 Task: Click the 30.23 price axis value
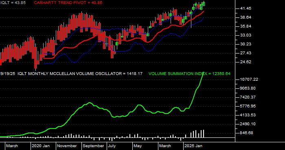point(246,44)
